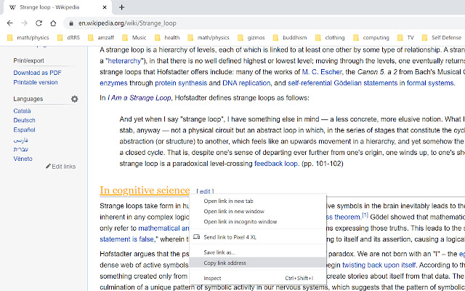465x291 pixels.
Task: Open the Self Defense bookmark folder
Action: coord(442,38)
